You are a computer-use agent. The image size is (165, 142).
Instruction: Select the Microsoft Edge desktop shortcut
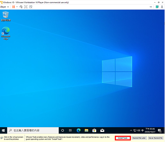pyautogui.click(x=6, y=33)
